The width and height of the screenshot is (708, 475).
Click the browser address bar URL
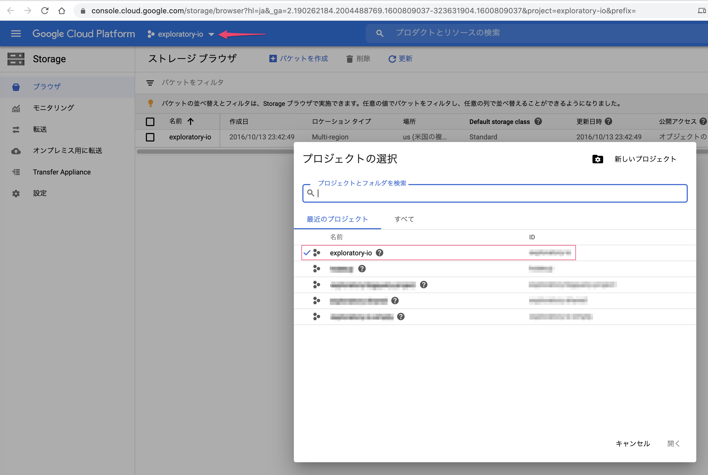point(363,11)
